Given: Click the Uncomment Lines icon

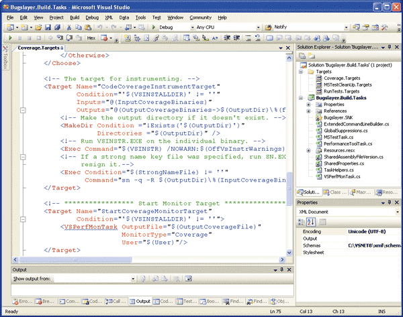Looking at the screenshot, I should tap(258, 38).
